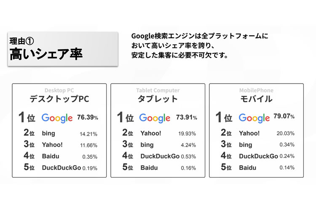Click the Google logo in the Desktop PC card

click(x=57, y=118)
